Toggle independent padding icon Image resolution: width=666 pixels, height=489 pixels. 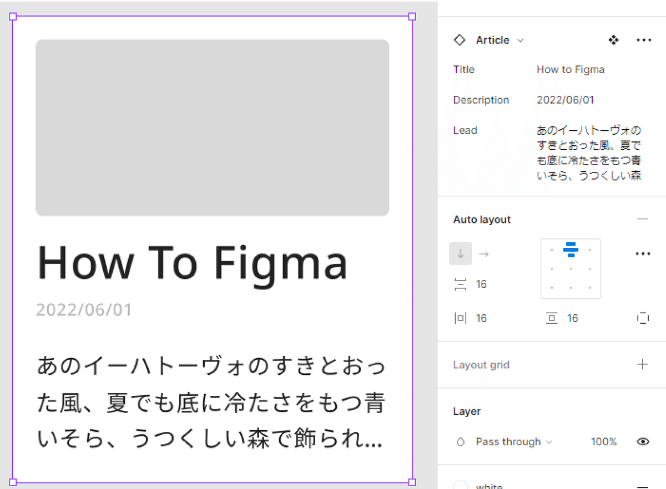click(x=643, y=318)
